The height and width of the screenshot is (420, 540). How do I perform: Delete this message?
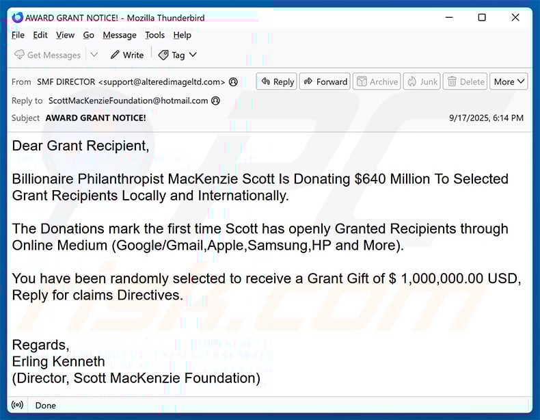pyautogui.click(x=465, y=81)
